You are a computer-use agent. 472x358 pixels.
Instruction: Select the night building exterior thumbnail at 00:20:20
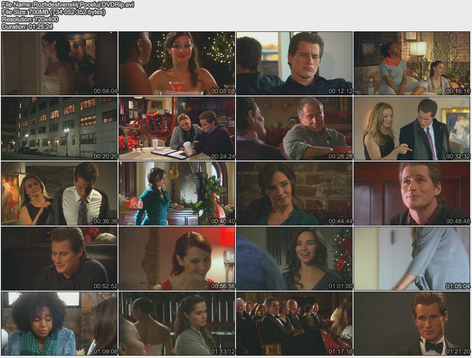59,128
